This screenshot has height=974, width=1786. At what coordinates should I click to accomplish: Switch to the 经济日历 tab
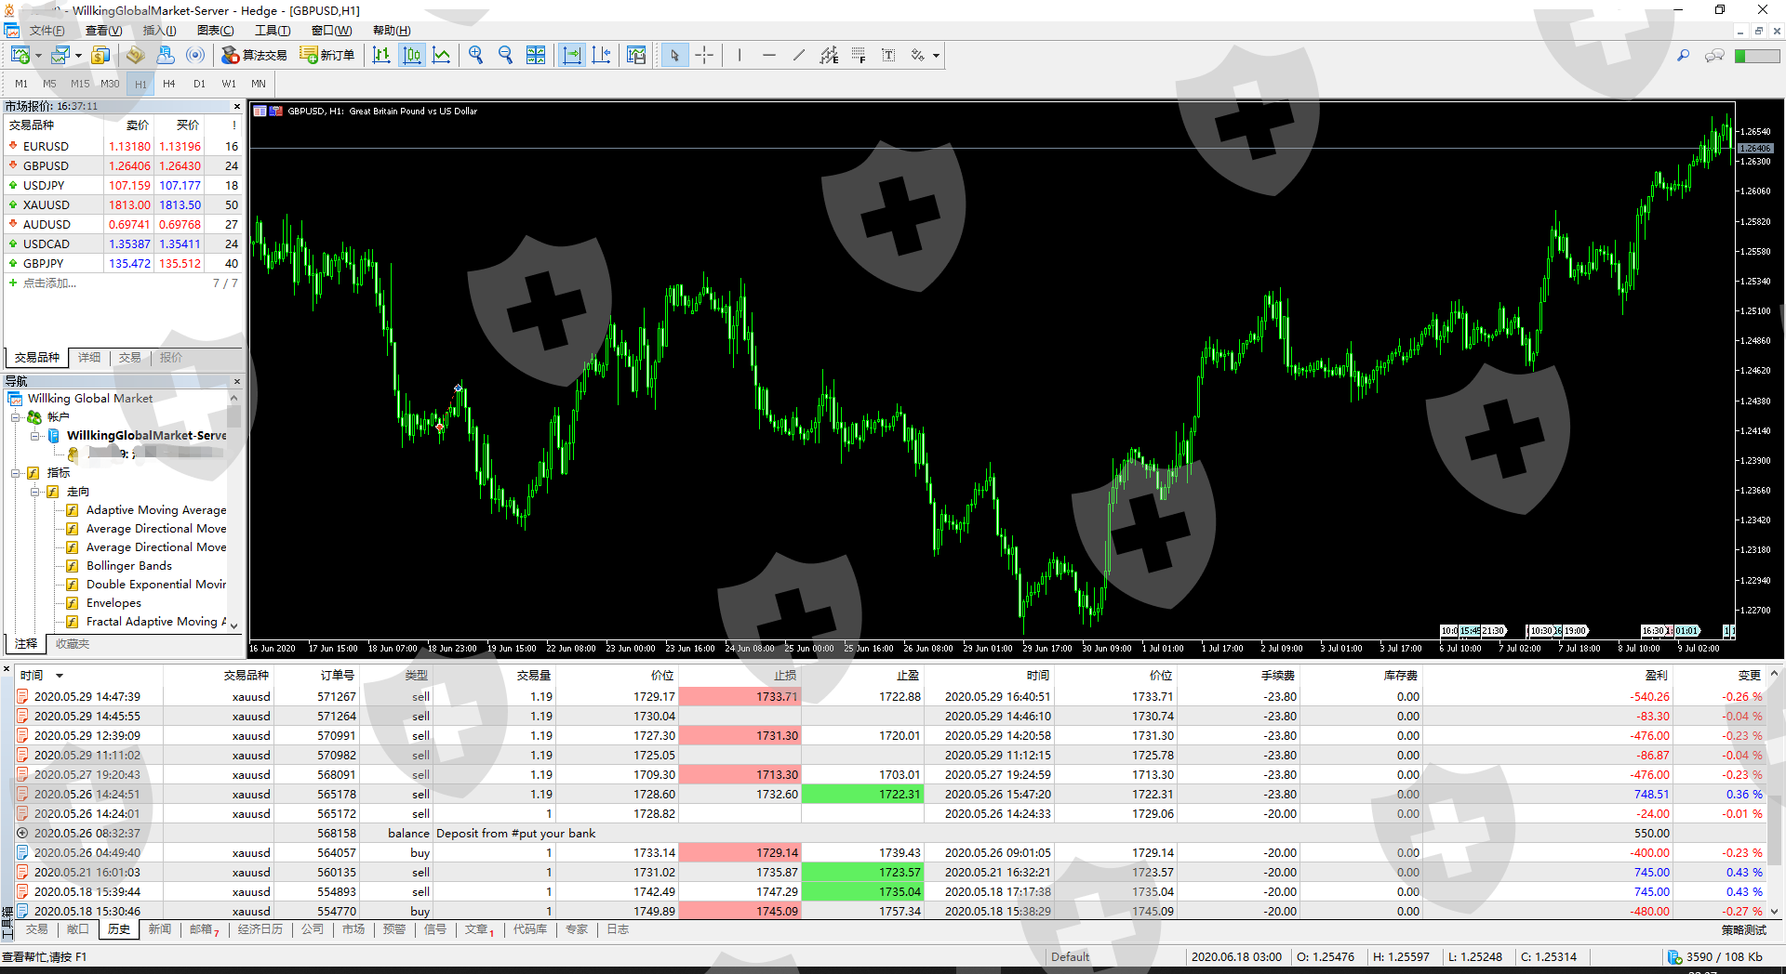click(260, 929)
